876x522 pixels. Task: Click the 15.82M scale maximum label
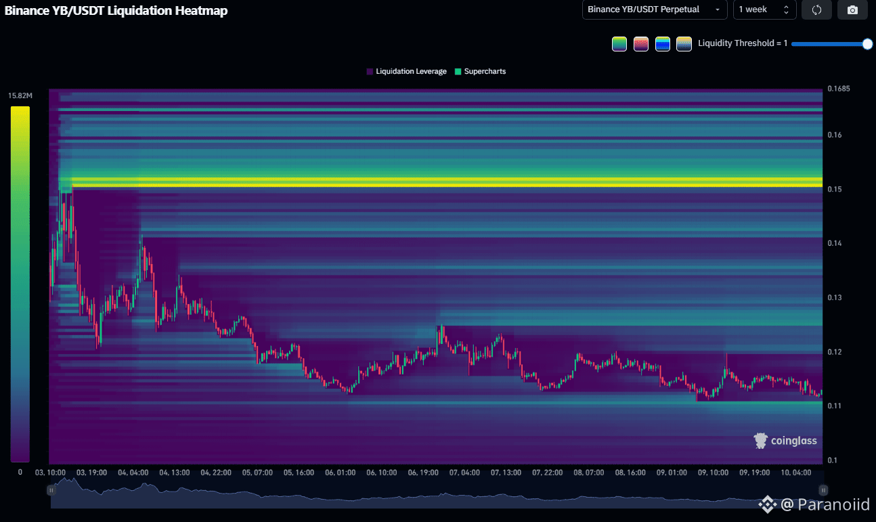click(x=20, y=95)
